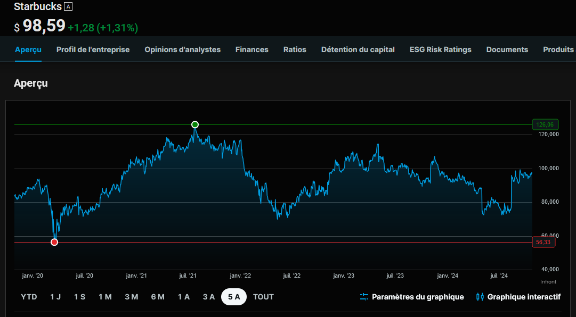Open the Aperçu tab
Image resolution: width=576 pixels, height=317 pixels.
28,49
